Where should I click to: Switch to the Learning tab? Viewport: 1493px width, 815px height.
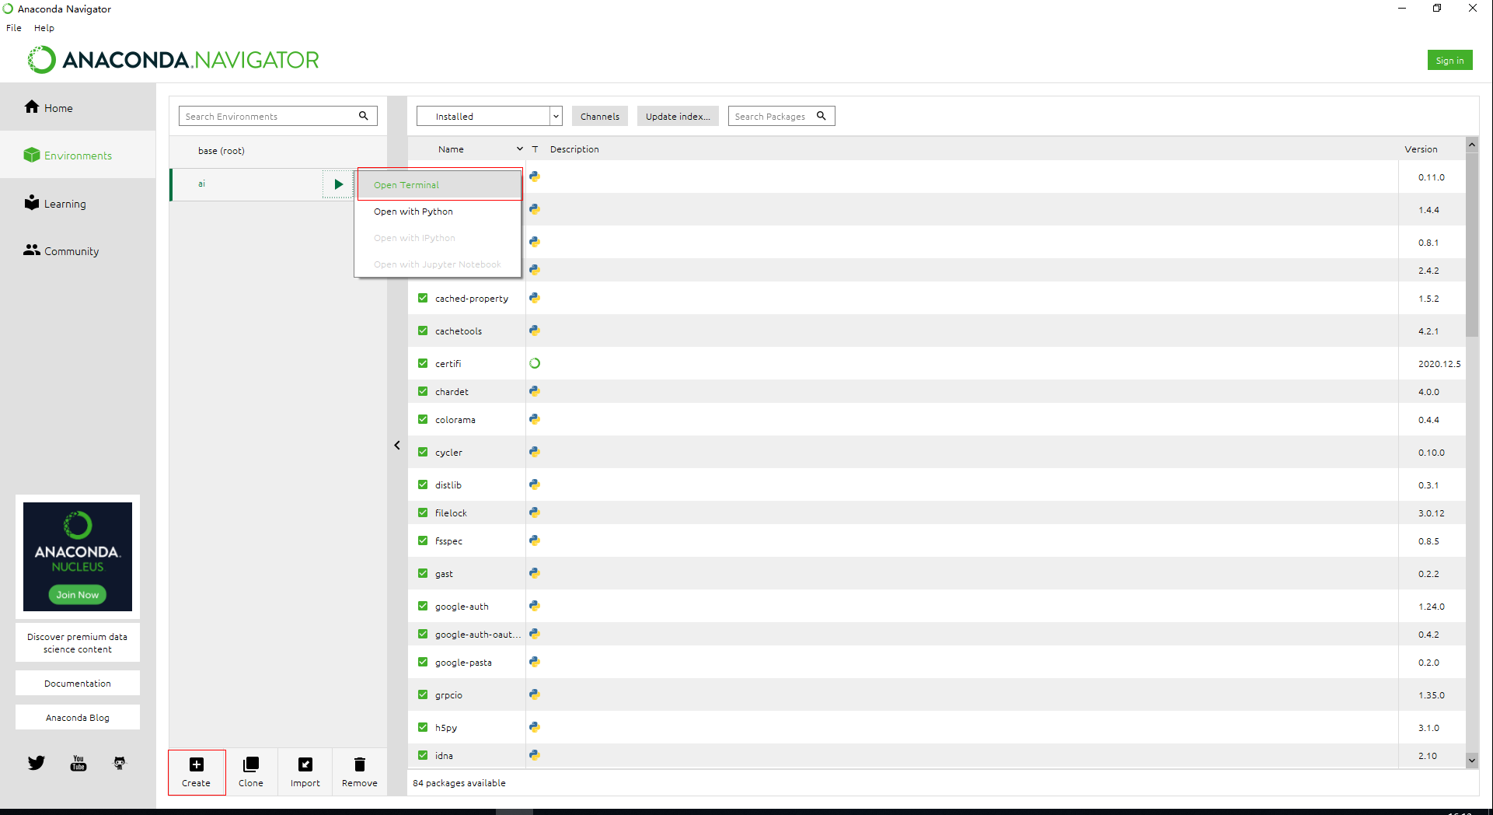coord(78,203)
